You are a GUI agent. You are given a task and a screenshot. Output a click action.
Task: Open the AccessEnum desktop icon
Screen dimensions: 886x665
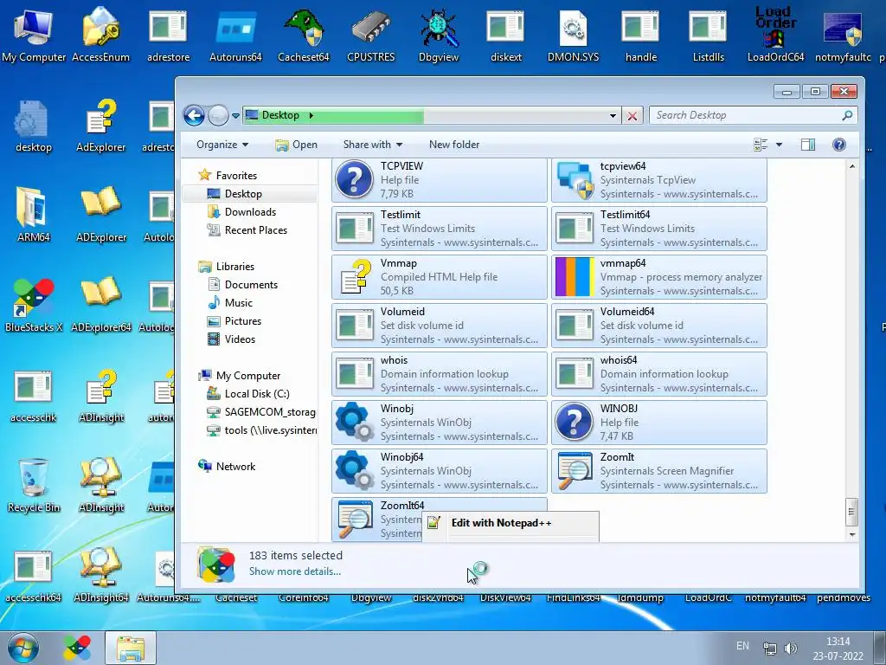point(100,34)
